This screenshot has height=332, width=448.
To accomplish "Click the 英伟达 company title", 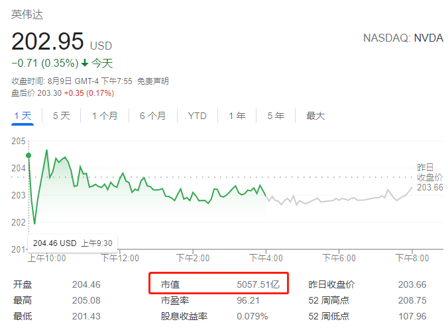I will pyautogui.click(x=27, y=15).
